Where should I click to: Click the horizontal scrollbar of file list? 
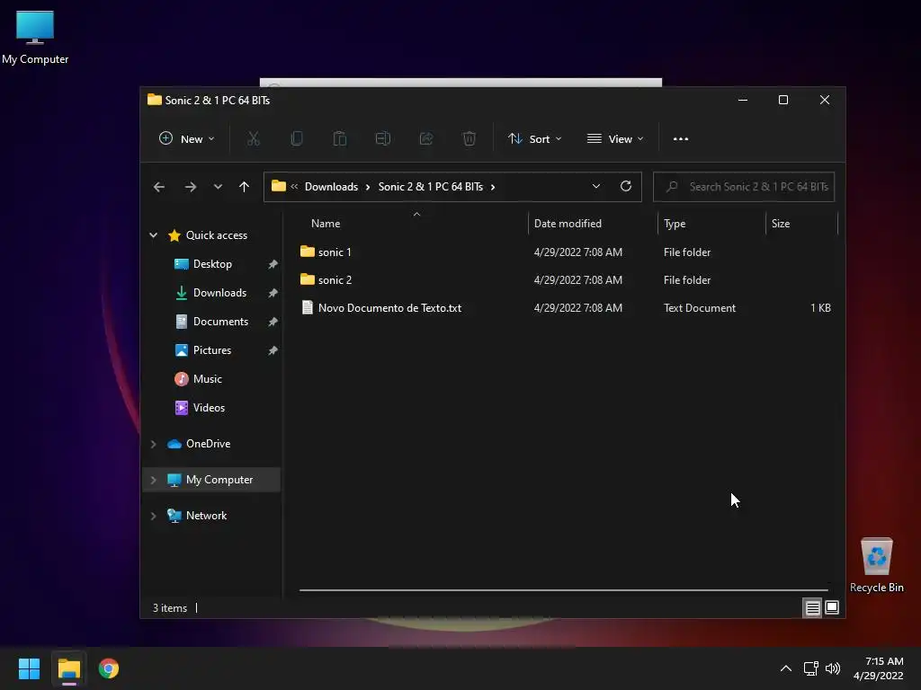click(x=563, y=589)
